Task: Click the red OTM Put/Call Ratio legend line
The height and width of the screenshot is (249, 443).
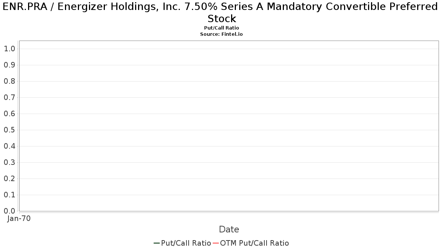Action: pos(216,243)
